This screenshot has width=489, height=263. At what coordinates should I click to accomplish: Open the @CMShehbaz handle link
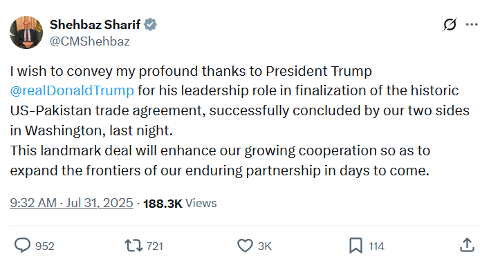pos(90,41)
